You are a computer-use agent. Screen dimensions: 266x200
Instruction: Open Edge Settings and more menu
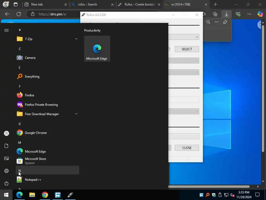point(249,14)
